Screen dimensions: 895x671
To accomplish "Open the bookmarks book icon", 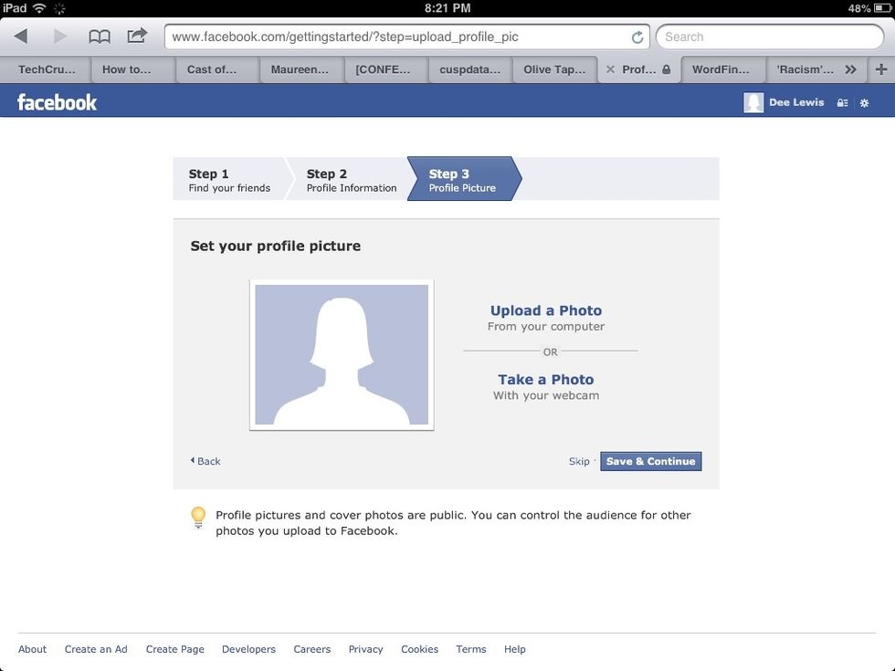I will pos(100,37).
